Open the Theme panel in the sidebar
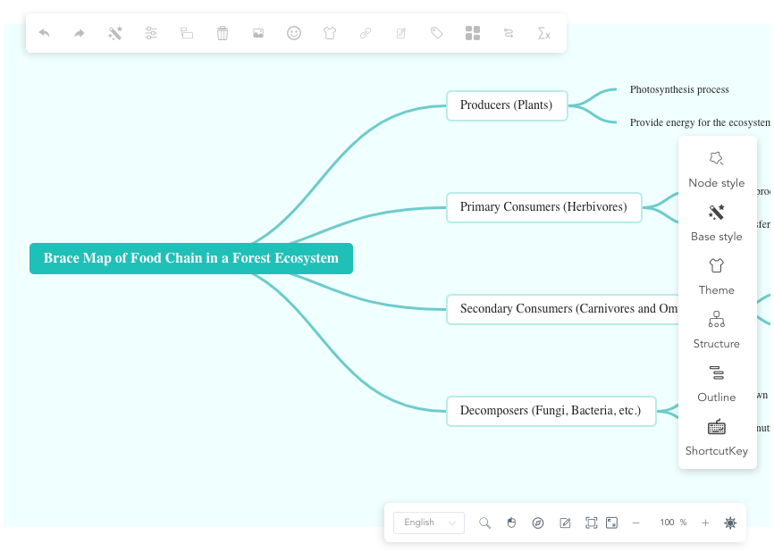 point(717,277)
